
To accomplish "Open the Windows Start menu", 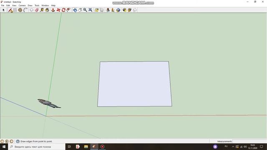I will 4,147.
